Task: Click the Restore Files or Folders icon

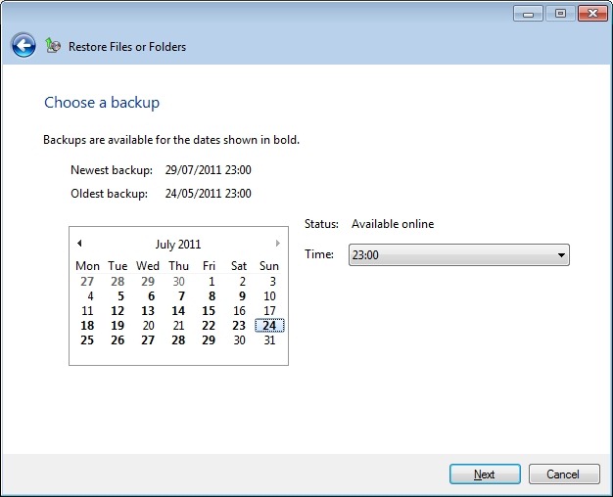Action: coord(54,46)
